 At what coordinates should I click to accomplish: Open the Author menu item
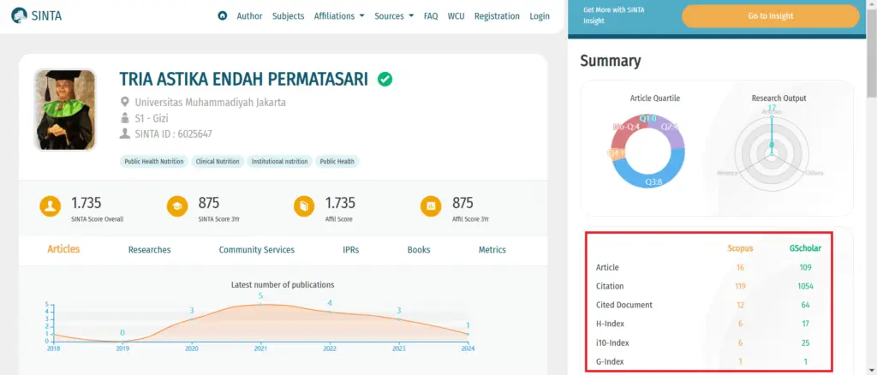pyautogui.click(x=249, y=15)
